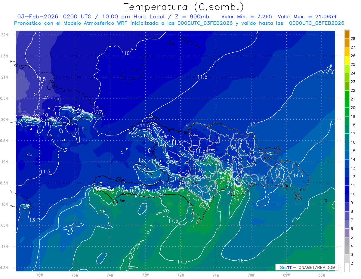Viewport: 361px width, 279px height.
Task: Click the '19N' latitude axis label
Action: pyautogui.click(x=5, y=162)
